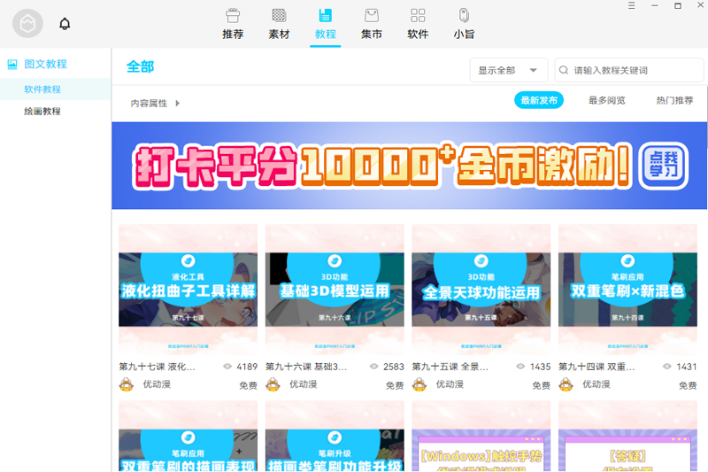
Task: Open the hamburger menu in title bar
Action: pos(631,5)
